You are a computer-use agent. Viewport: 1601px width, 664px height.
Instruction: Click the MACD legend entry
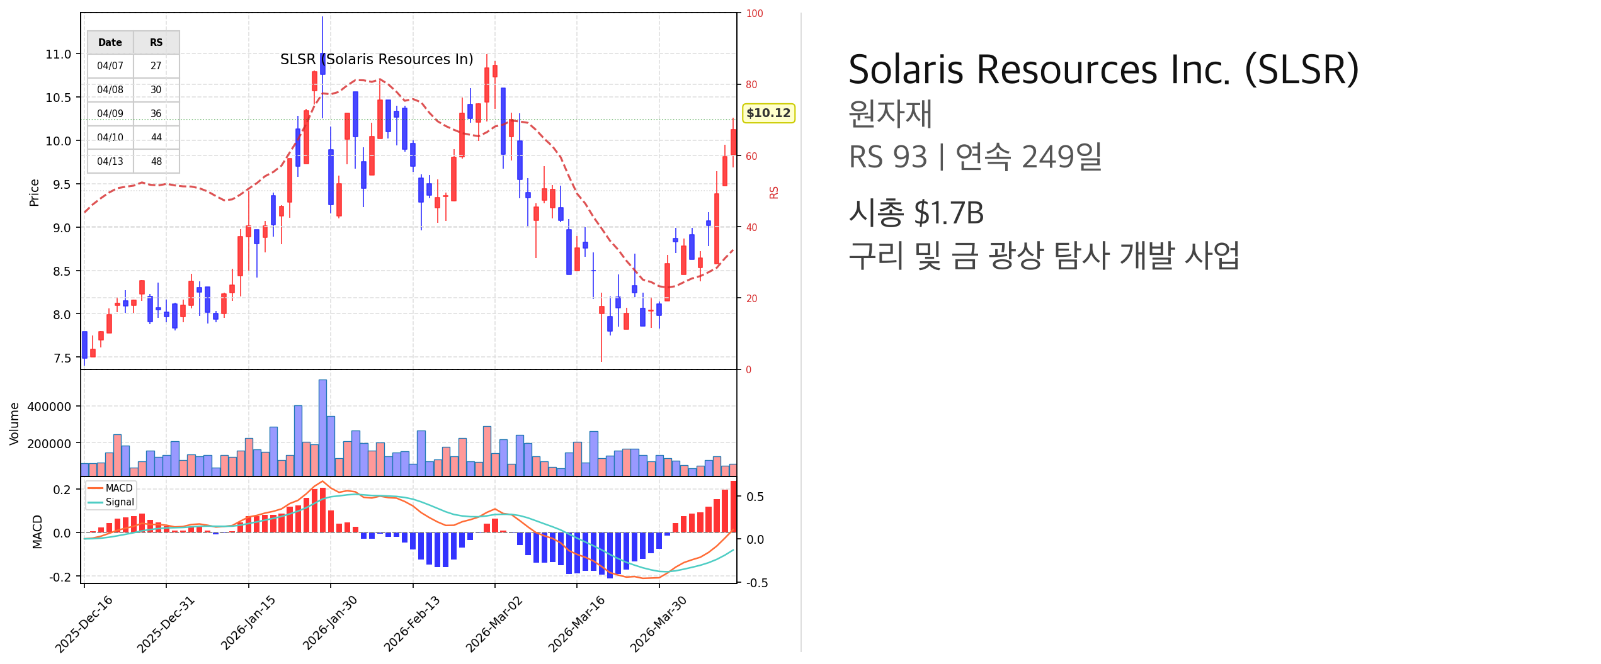[x=111, y=488]
